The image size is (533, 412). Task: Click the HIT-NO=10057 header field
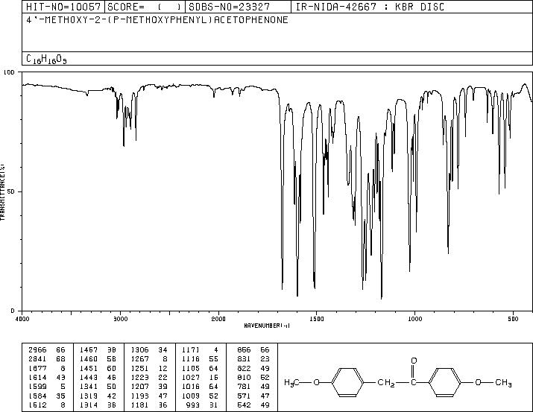(x=63, y=7)
